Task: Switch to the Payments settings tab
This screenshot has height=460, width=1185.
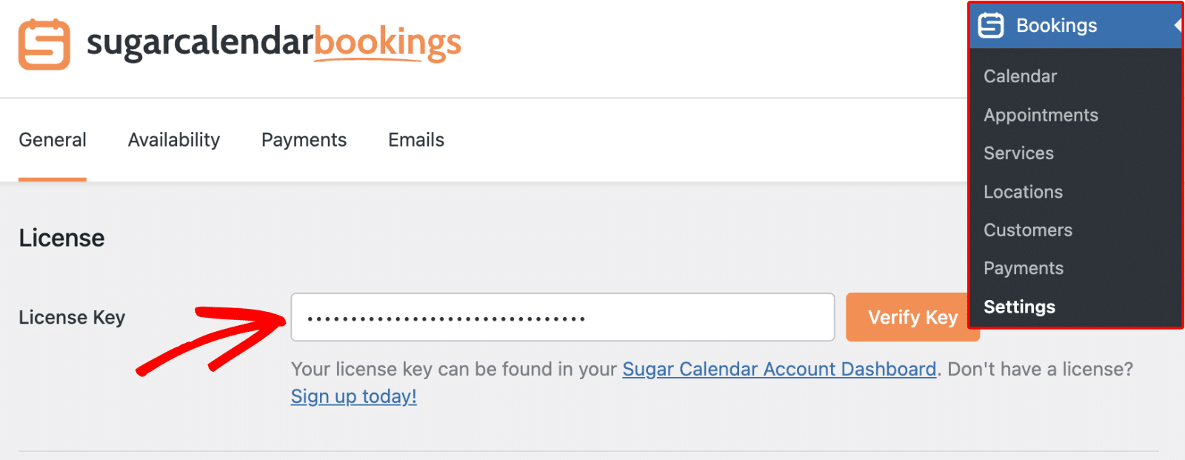Action: pos(304,139)
